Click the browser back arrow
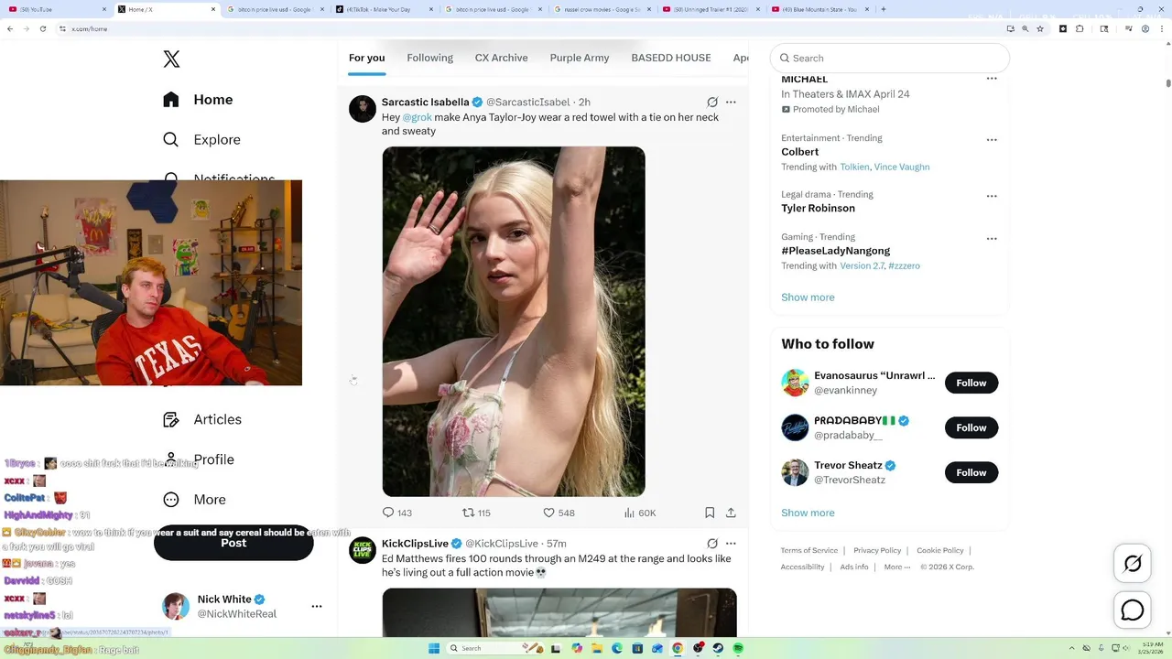This screenshot has height=659, width=1172. (x=10, y=28)
